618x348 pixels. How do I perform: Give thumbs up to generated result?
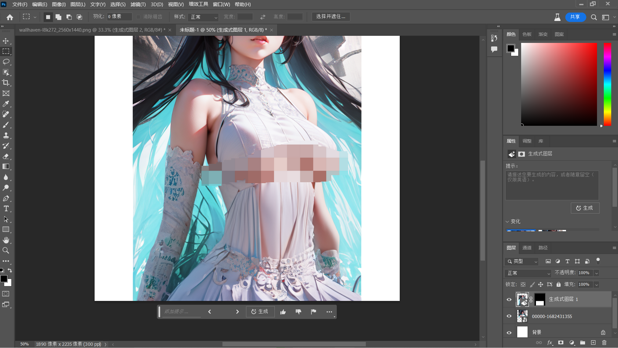tap(283, 312)
